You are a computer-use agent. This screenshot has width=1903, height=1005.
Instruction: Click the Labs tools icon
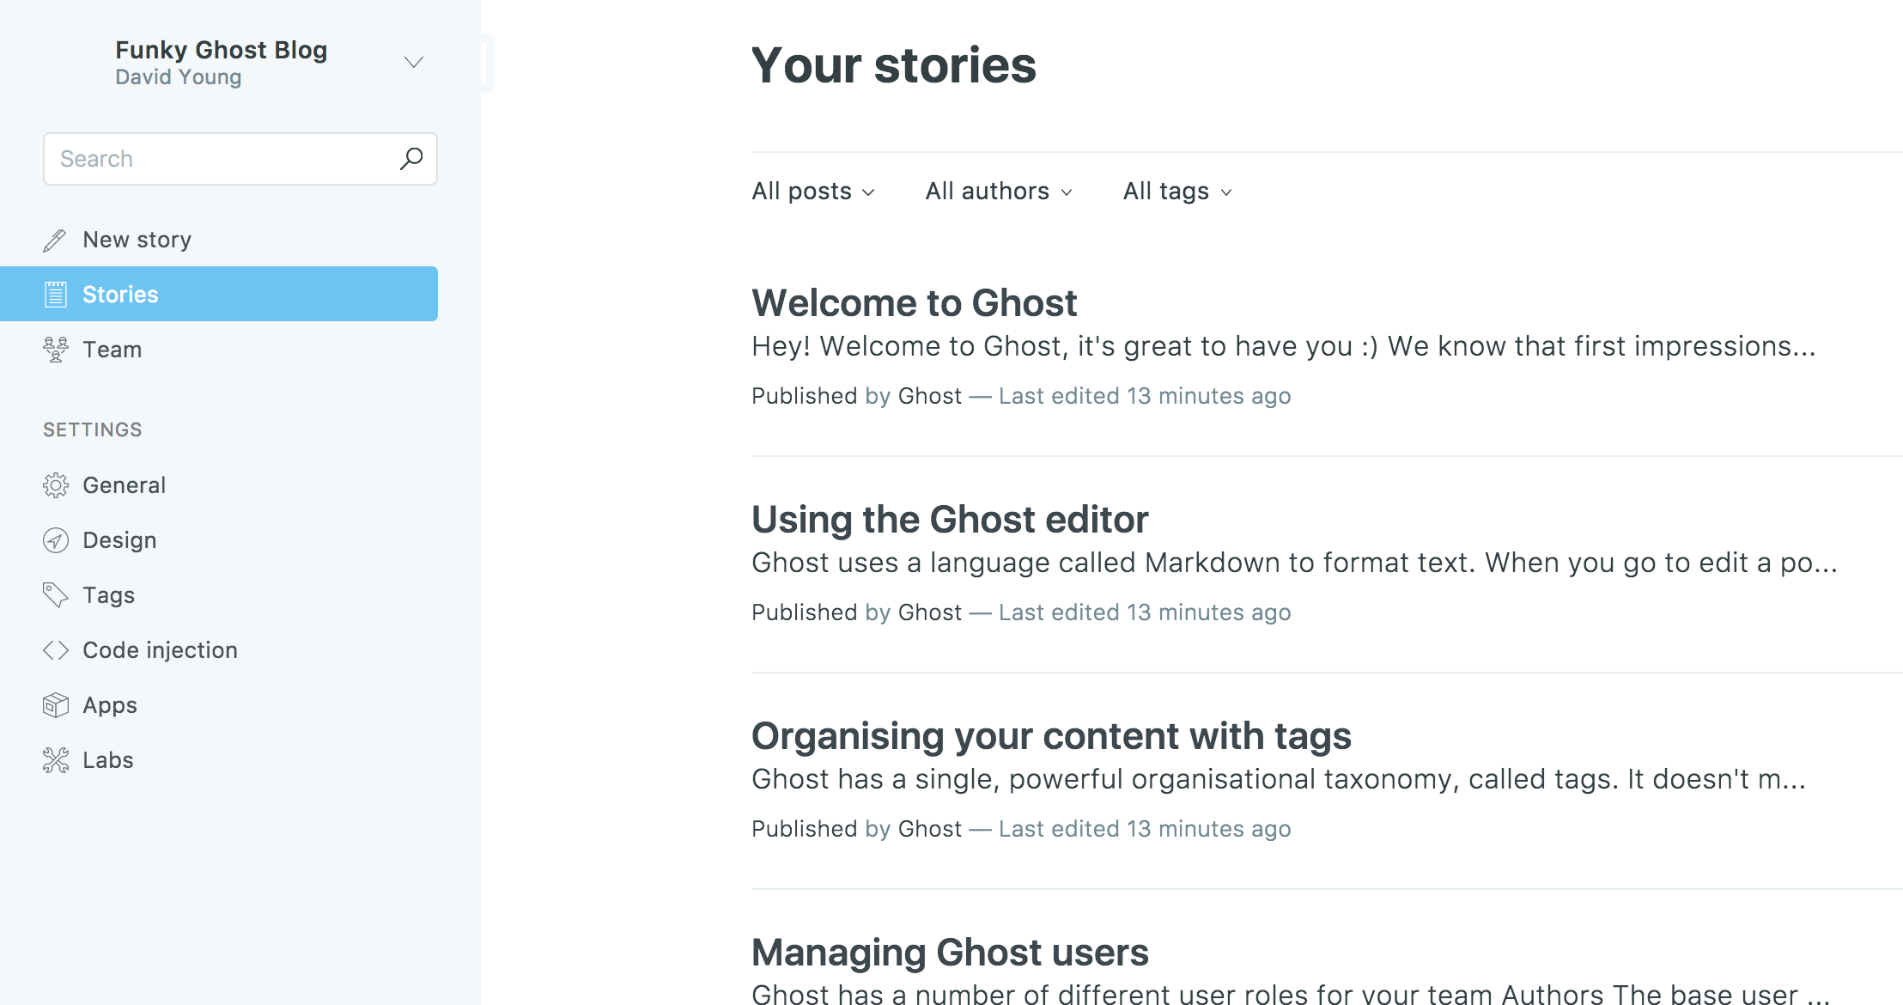pos(56,760)
